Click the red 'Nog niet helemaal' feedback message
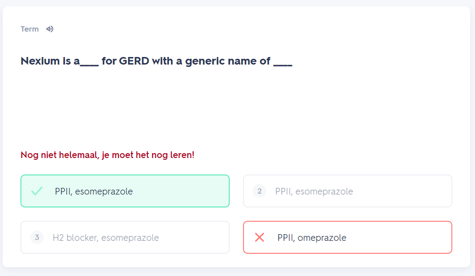 pyautogui.click(x=107, y=155)
